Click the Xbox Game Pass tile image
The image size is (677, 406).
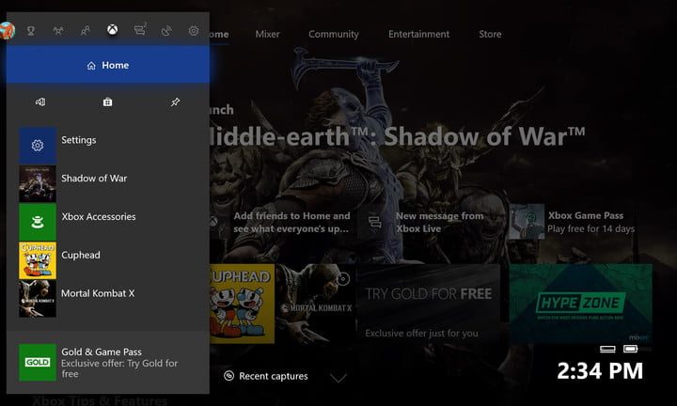[527, 222]
